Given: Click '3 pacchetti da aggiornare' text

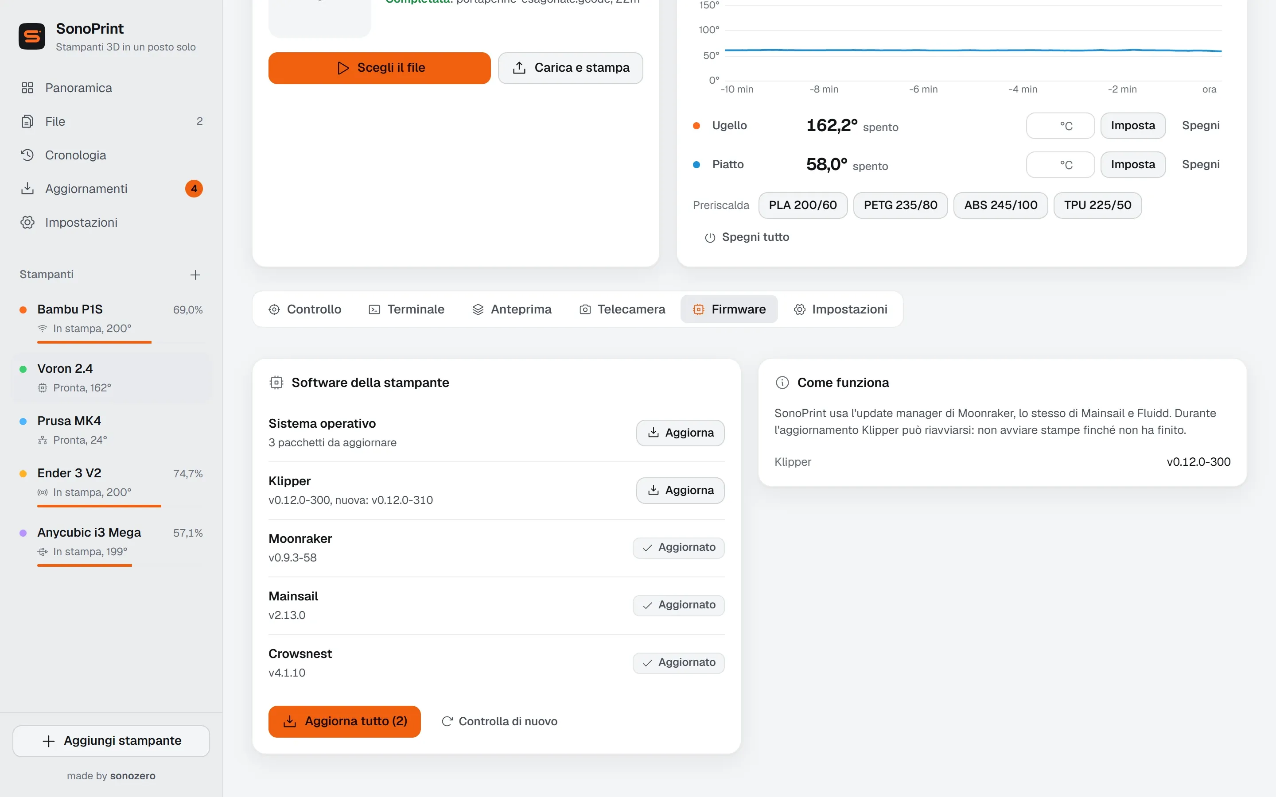Looking at the screenshot, I should click(x=332, y=443).
